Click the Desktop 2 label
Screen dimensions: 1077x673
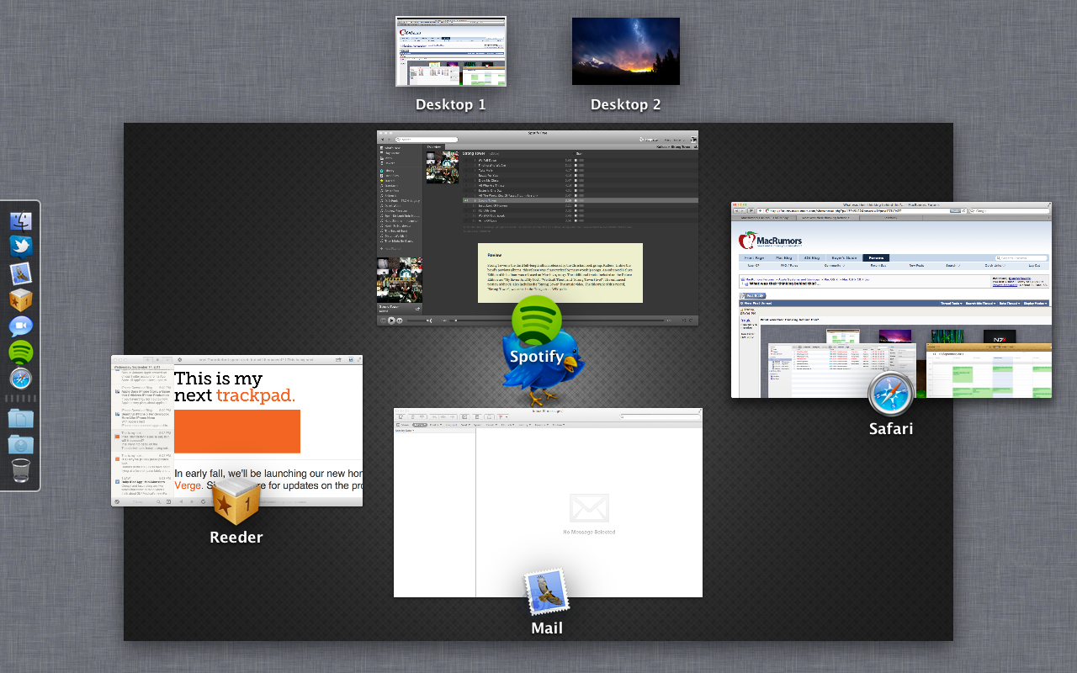tap(626, 105)
